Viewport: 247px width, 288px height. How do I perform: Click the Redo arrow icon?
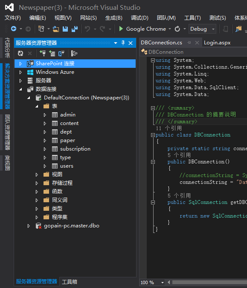click(x=102, y=29)
